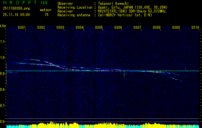Screen dimensions: 202x128
Task: Click the antenna 2el-HB9CV Vertical text
Action: point(125,15)
